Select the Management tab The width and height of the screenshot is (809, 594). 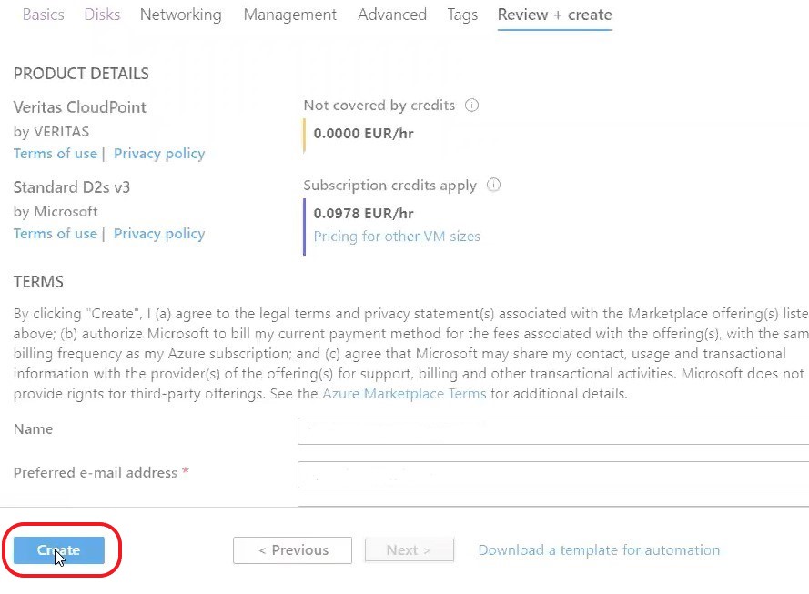coord(290,15)
